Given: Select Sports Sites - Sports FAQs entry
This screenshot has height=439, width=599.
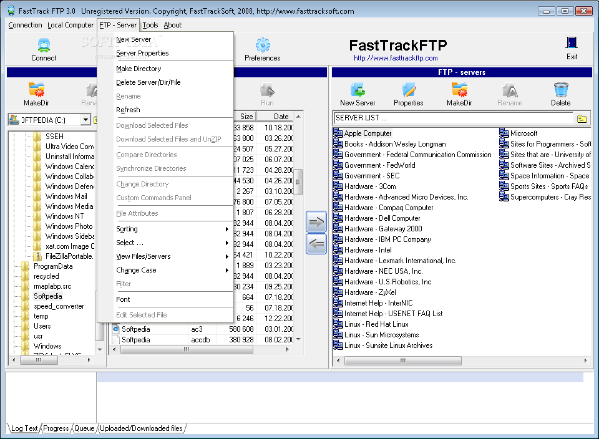Looking at the screenshot, I should pos(544,186).
